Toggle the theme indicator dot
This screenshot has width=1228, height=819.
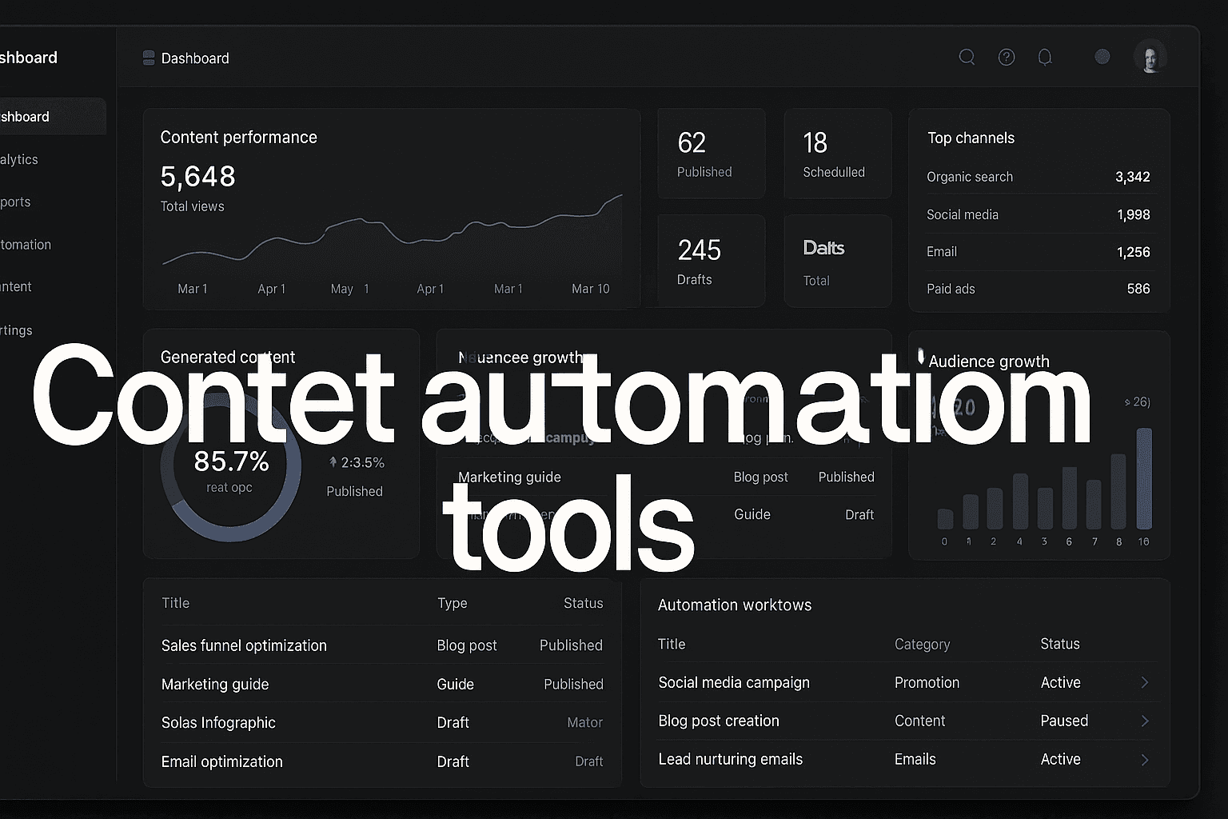click(1102, 56)
